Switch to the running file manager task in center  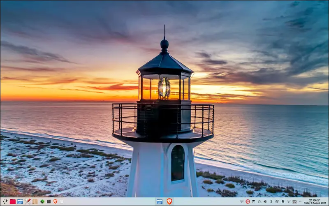[160, 201]
